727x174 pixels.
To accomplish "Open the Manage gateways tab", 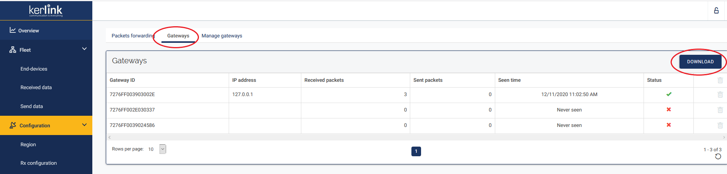I will tap(222, 36).
